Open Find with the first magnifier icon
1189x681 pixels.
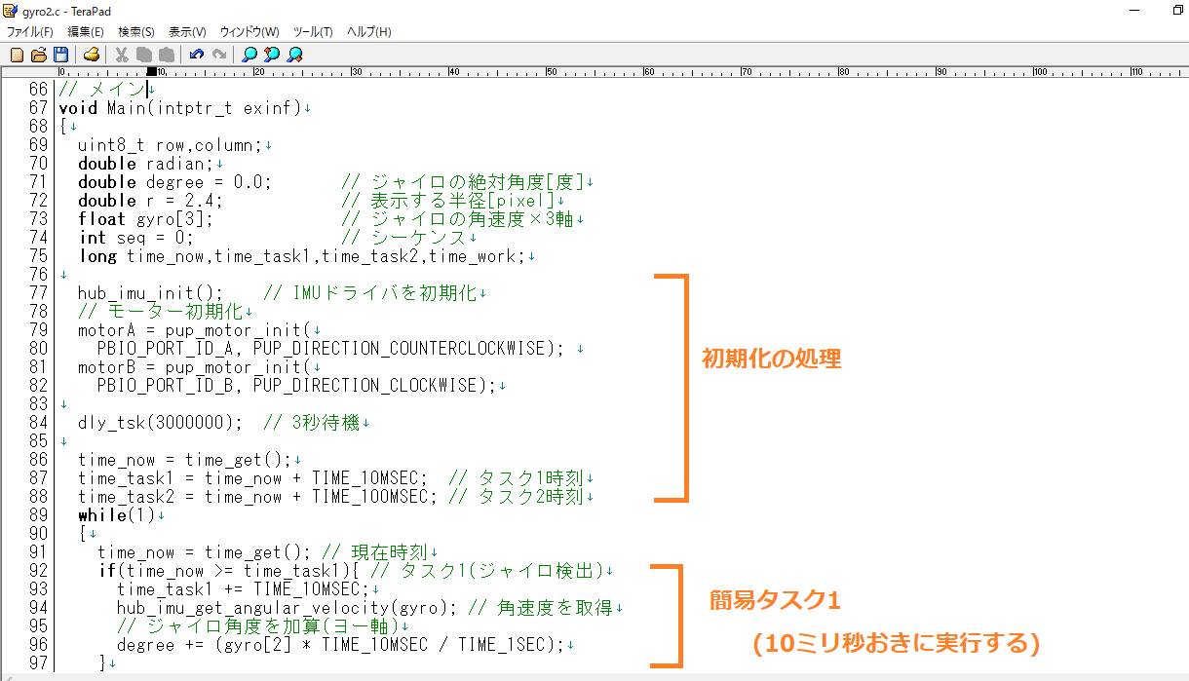coord(249,55)
